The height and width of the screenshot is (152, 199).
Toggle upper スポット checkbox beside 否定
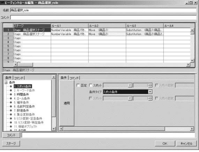[x=91, y=85]
